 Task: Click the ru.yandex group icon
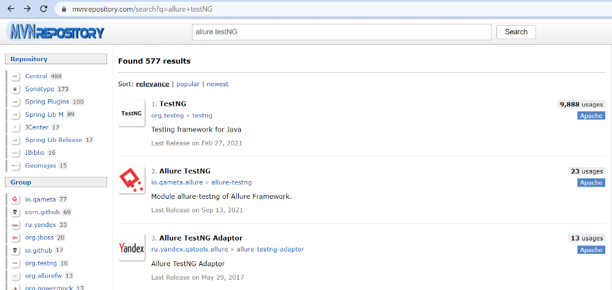click(16, 225)
